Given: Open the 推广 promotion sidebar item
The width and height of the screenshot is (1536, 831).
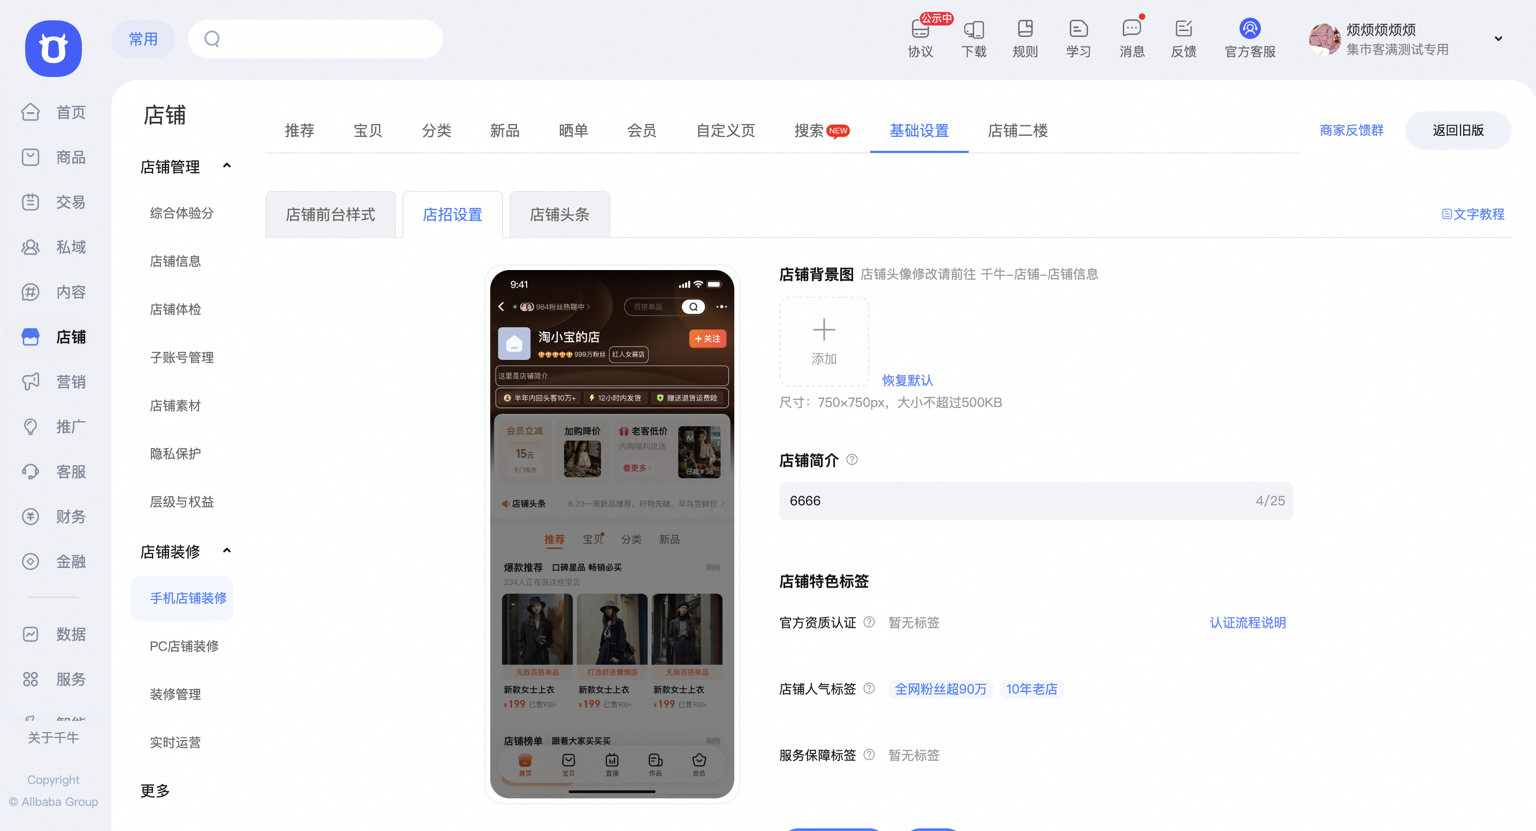Looking at the screenshot, I should 54,427.
